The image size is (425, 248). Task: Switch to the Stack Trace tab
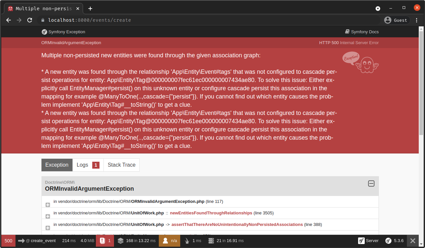122,165
